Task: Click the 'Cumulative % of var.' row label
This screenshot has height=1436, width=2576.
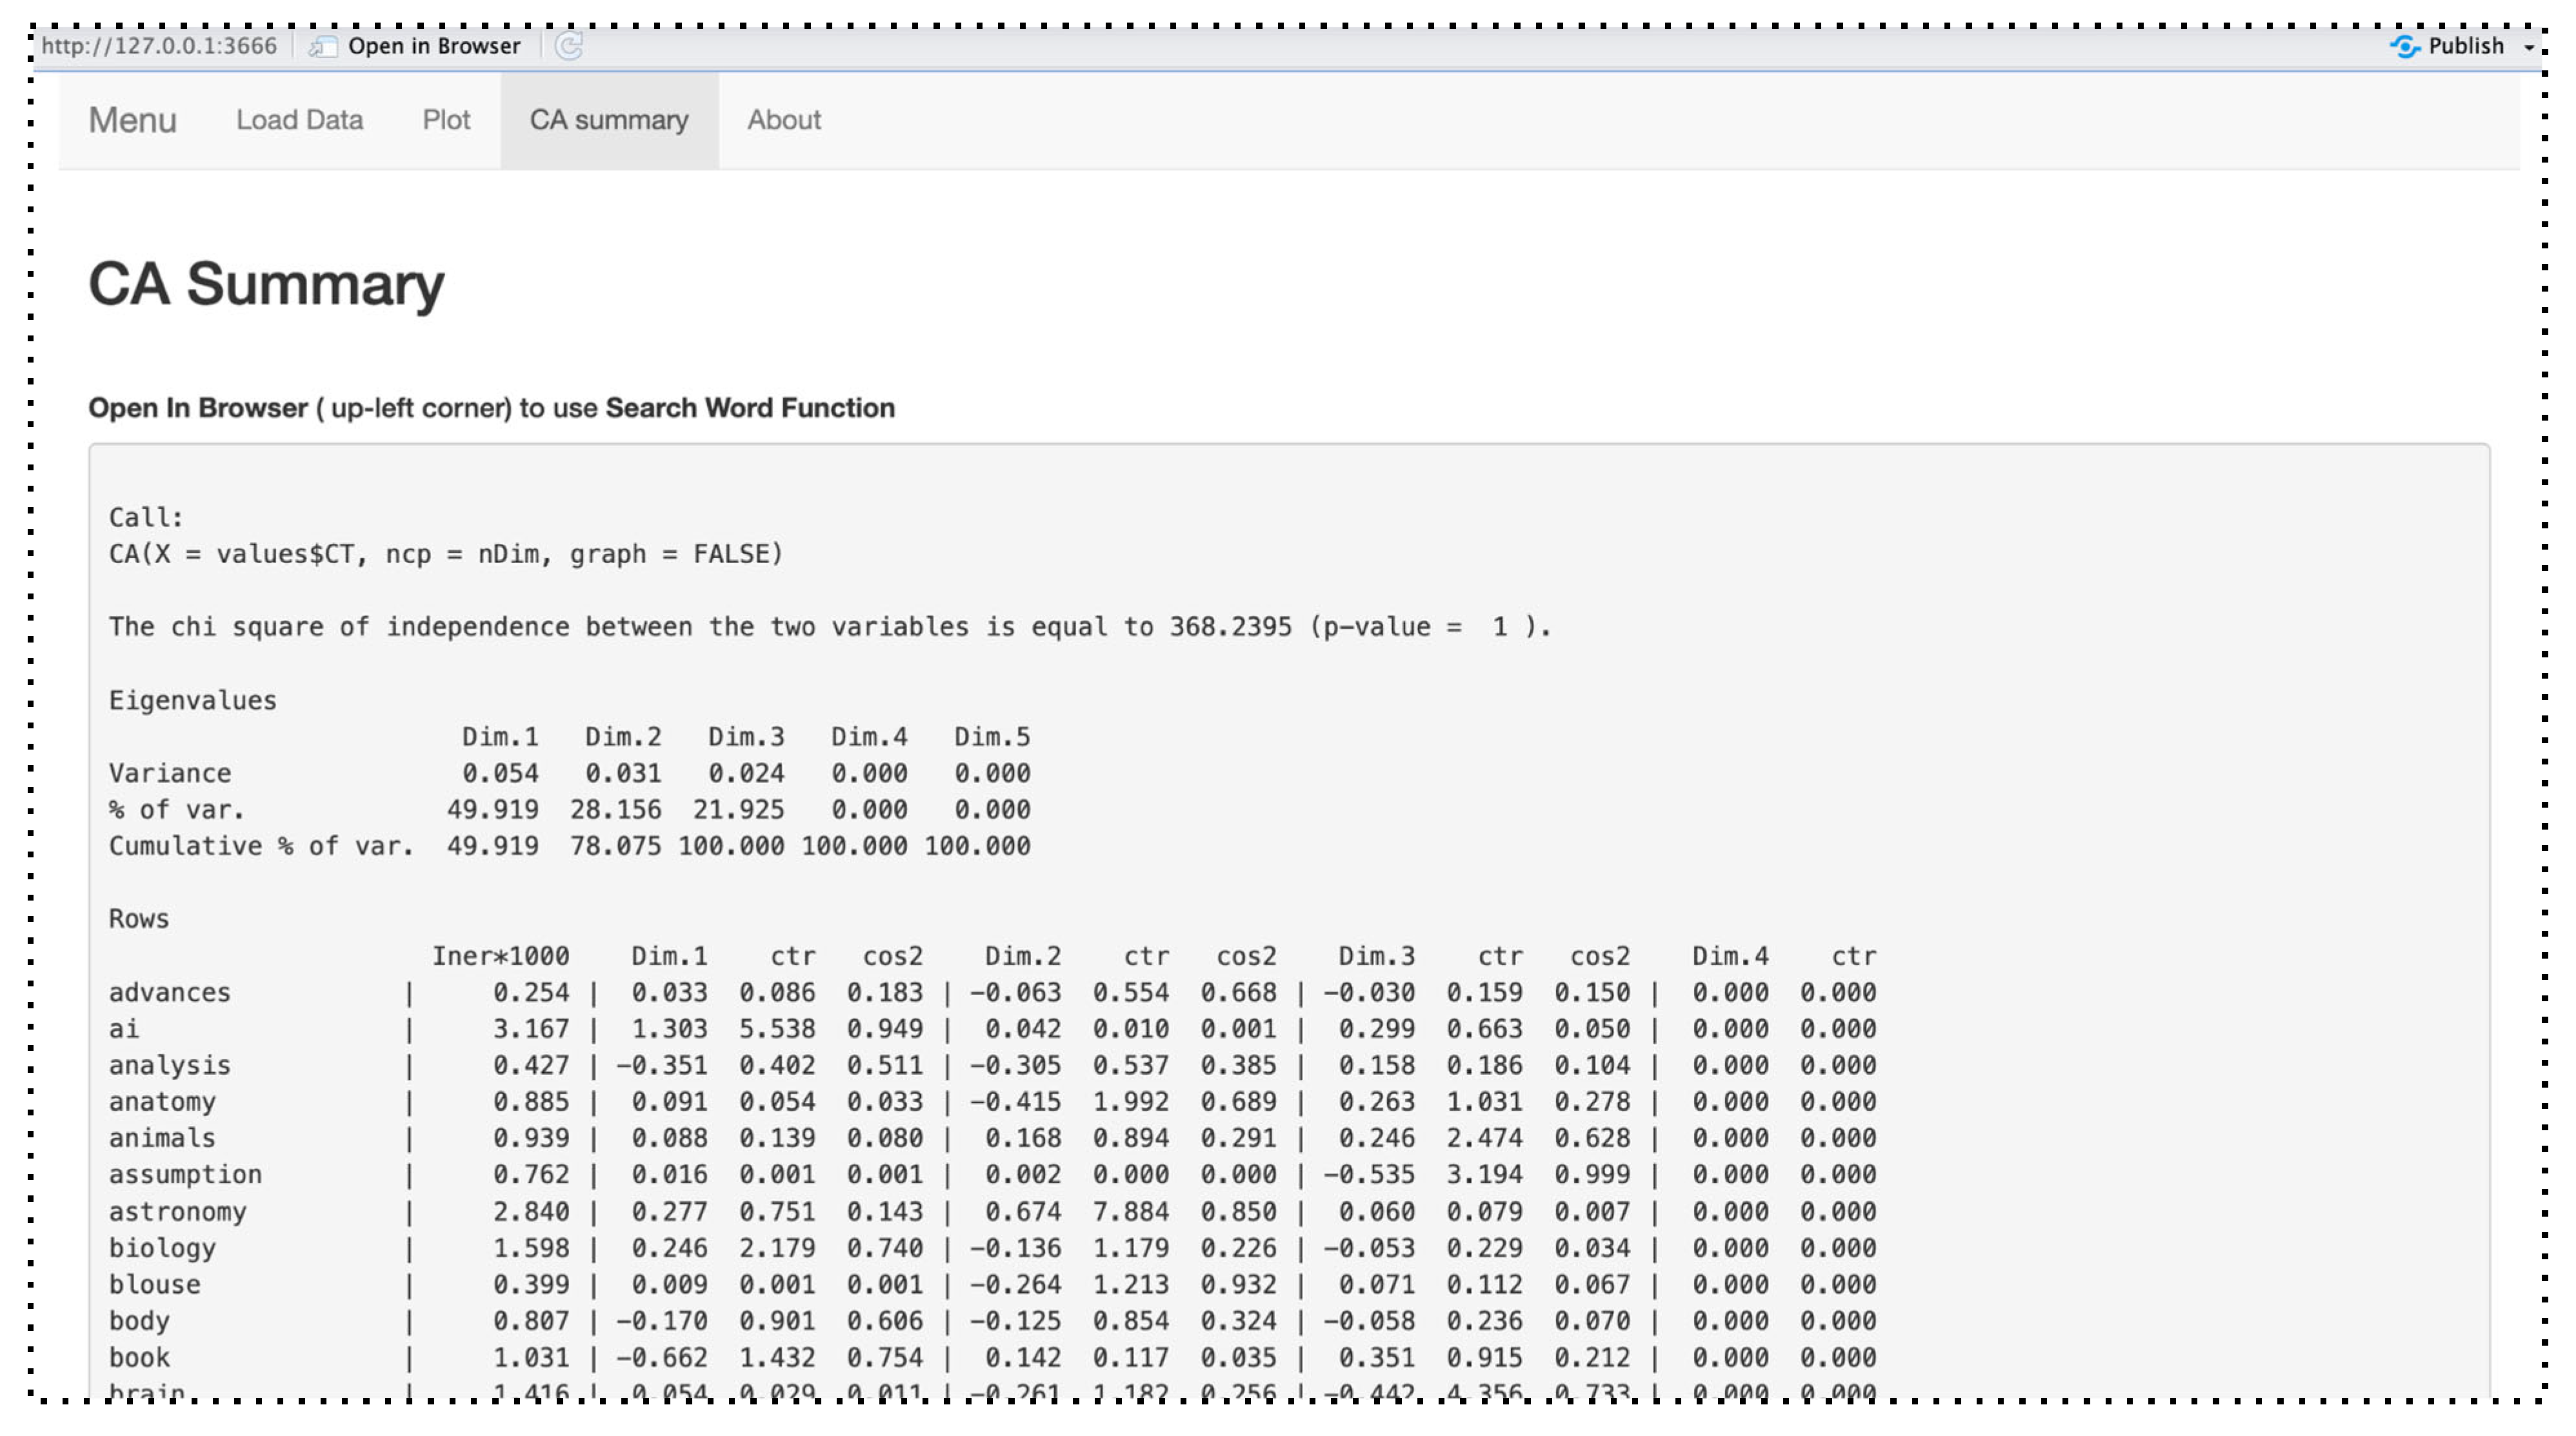Action: (x=260, y=846)
